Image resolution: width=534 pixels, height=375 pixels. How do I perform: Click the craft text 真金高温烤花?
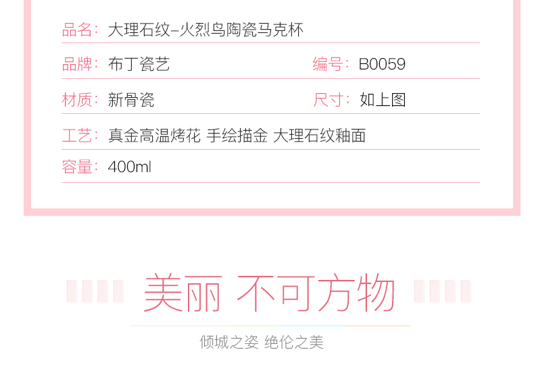click(x=154, y=136)
